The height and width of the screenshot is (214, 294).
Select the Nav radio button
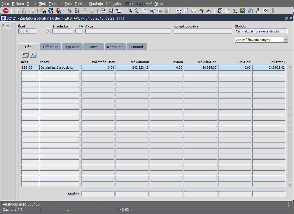pos(3,26)
